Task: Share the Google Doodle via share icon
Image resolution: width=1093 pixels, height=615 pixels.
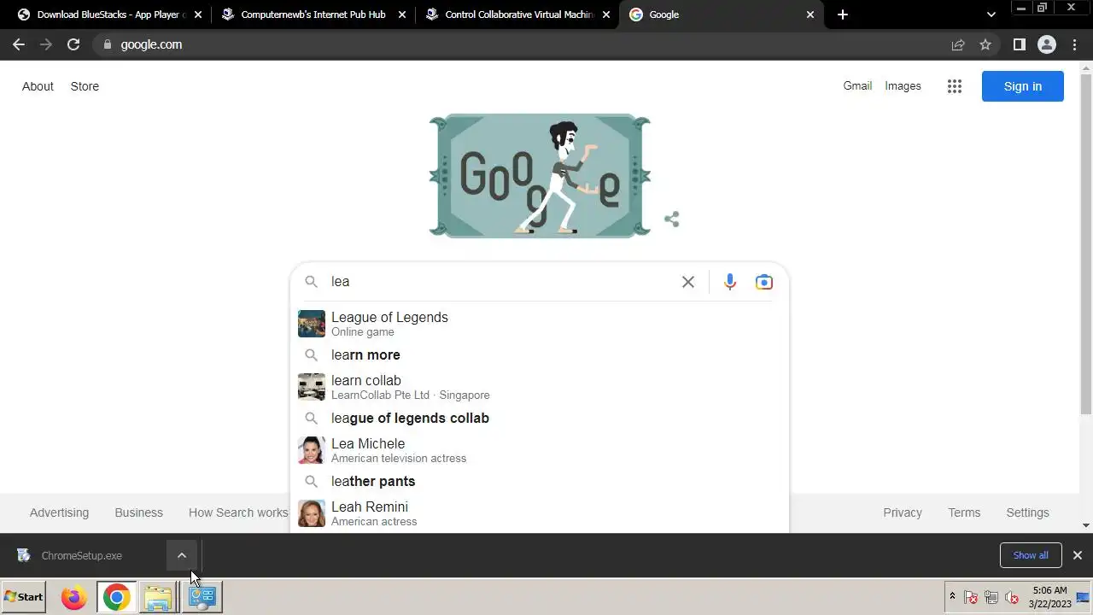Action: click(x=672, y=220)
